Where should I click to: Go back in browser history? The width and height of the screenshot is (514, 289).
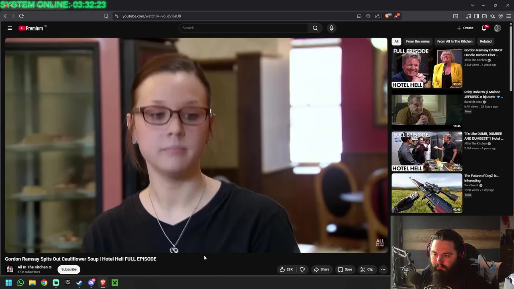[x=5, y=16]
